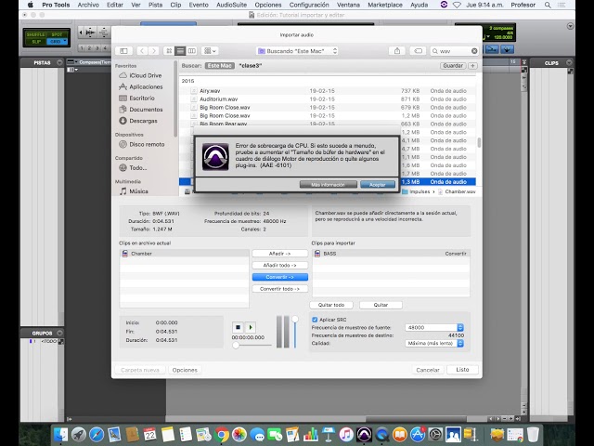Switch the file browser to column view
This screenshot has width=594, height=446.
[192, 51]
